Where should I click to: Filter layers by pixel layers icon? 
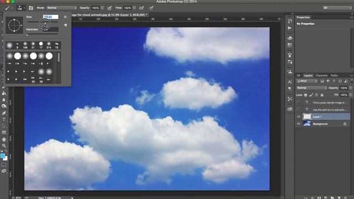point(322,81)
